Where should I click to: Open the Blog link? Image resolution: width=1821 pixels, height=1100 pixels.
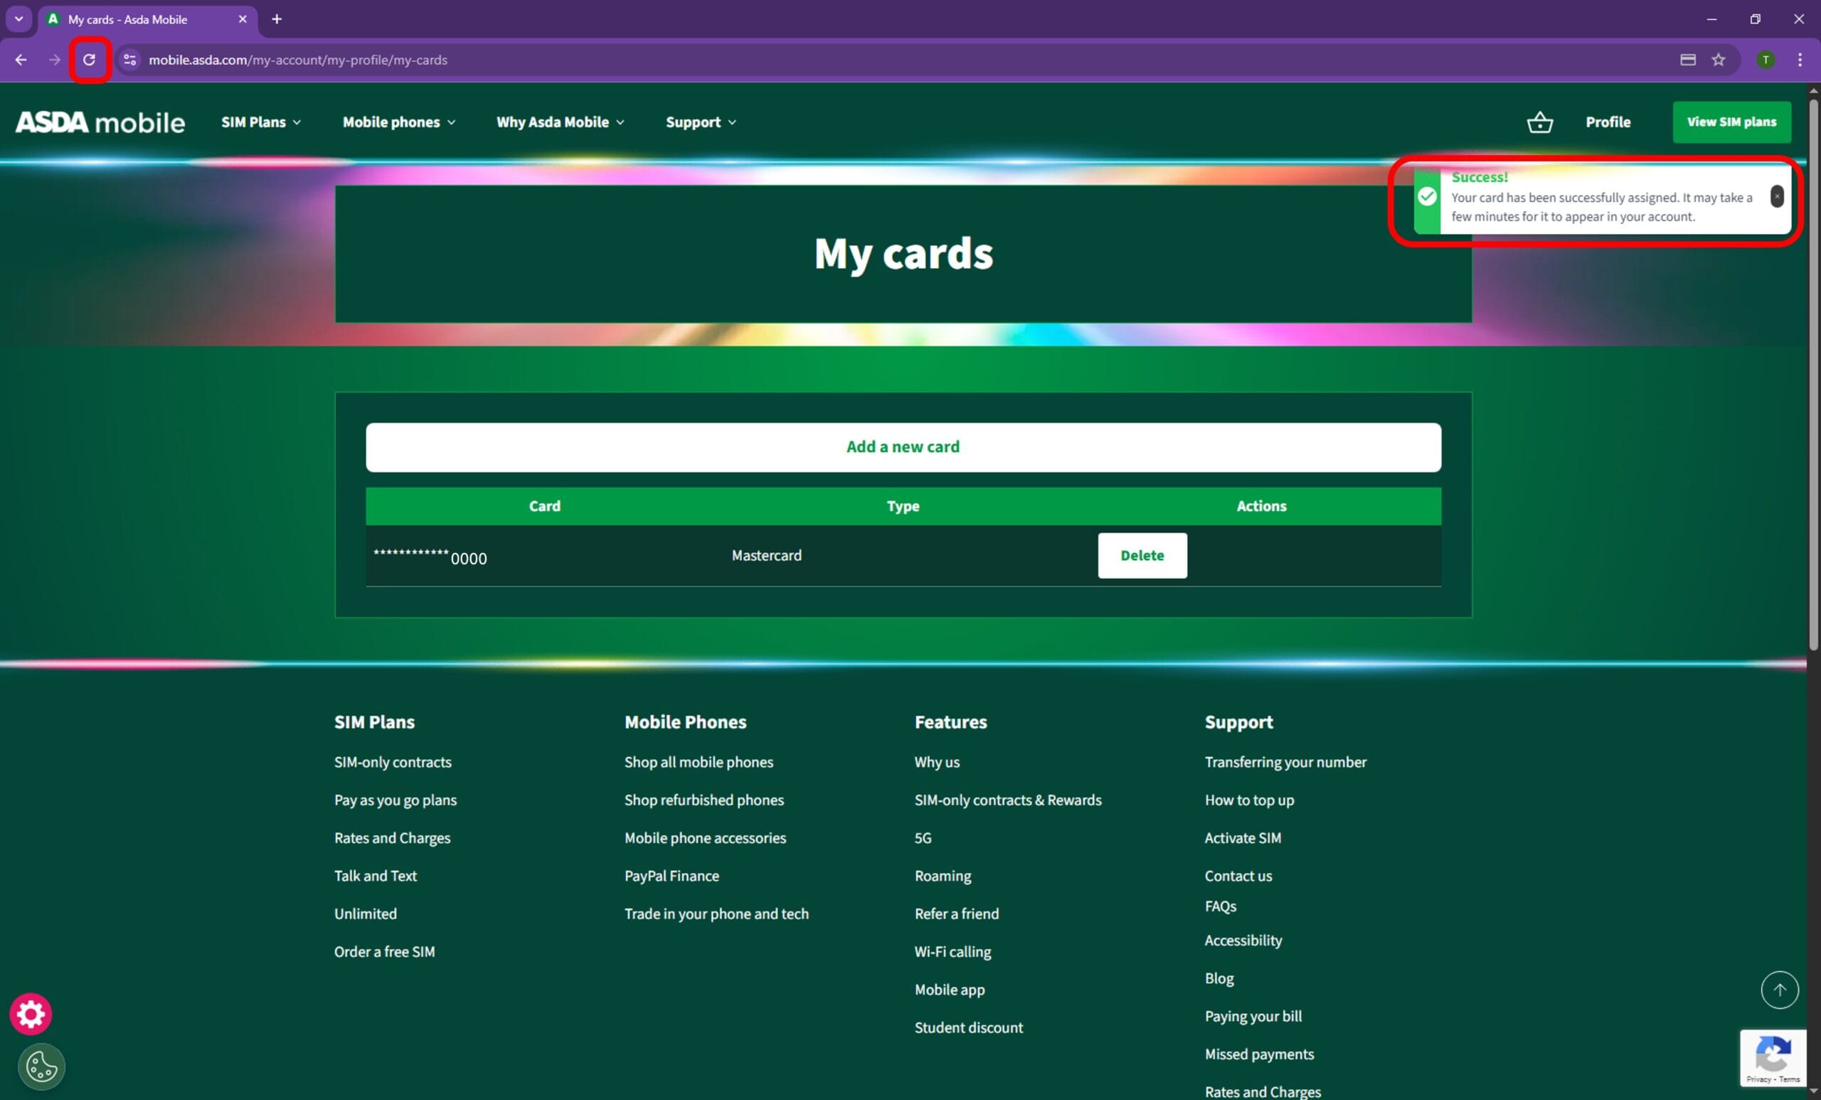point(1219,978)
